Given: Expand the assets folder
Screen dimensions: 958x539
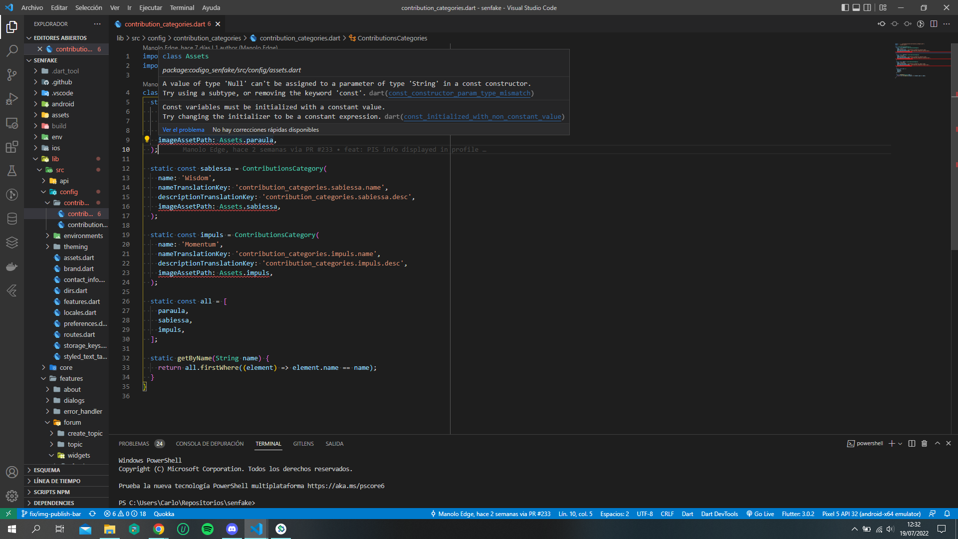Looking at the screenshot, I should pyautogui.click(x=60, y=115).
